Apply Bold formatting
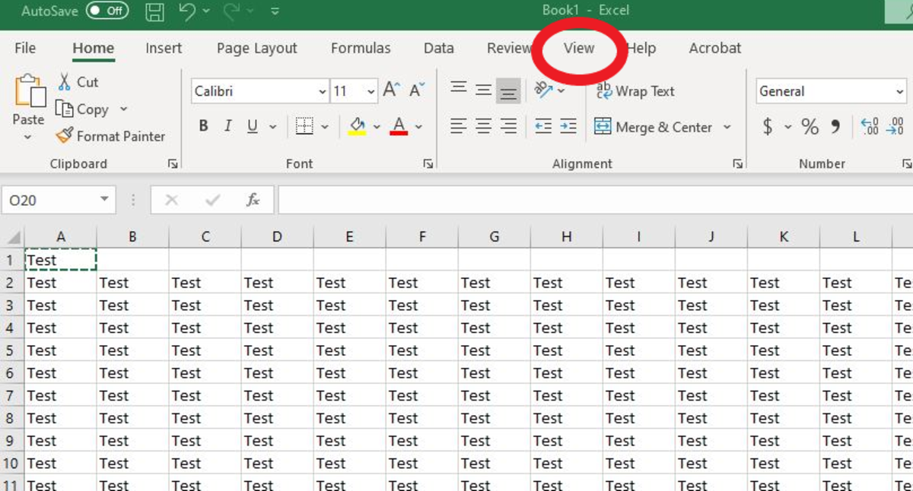The image size is (913, 491). (x=203, y=127)
